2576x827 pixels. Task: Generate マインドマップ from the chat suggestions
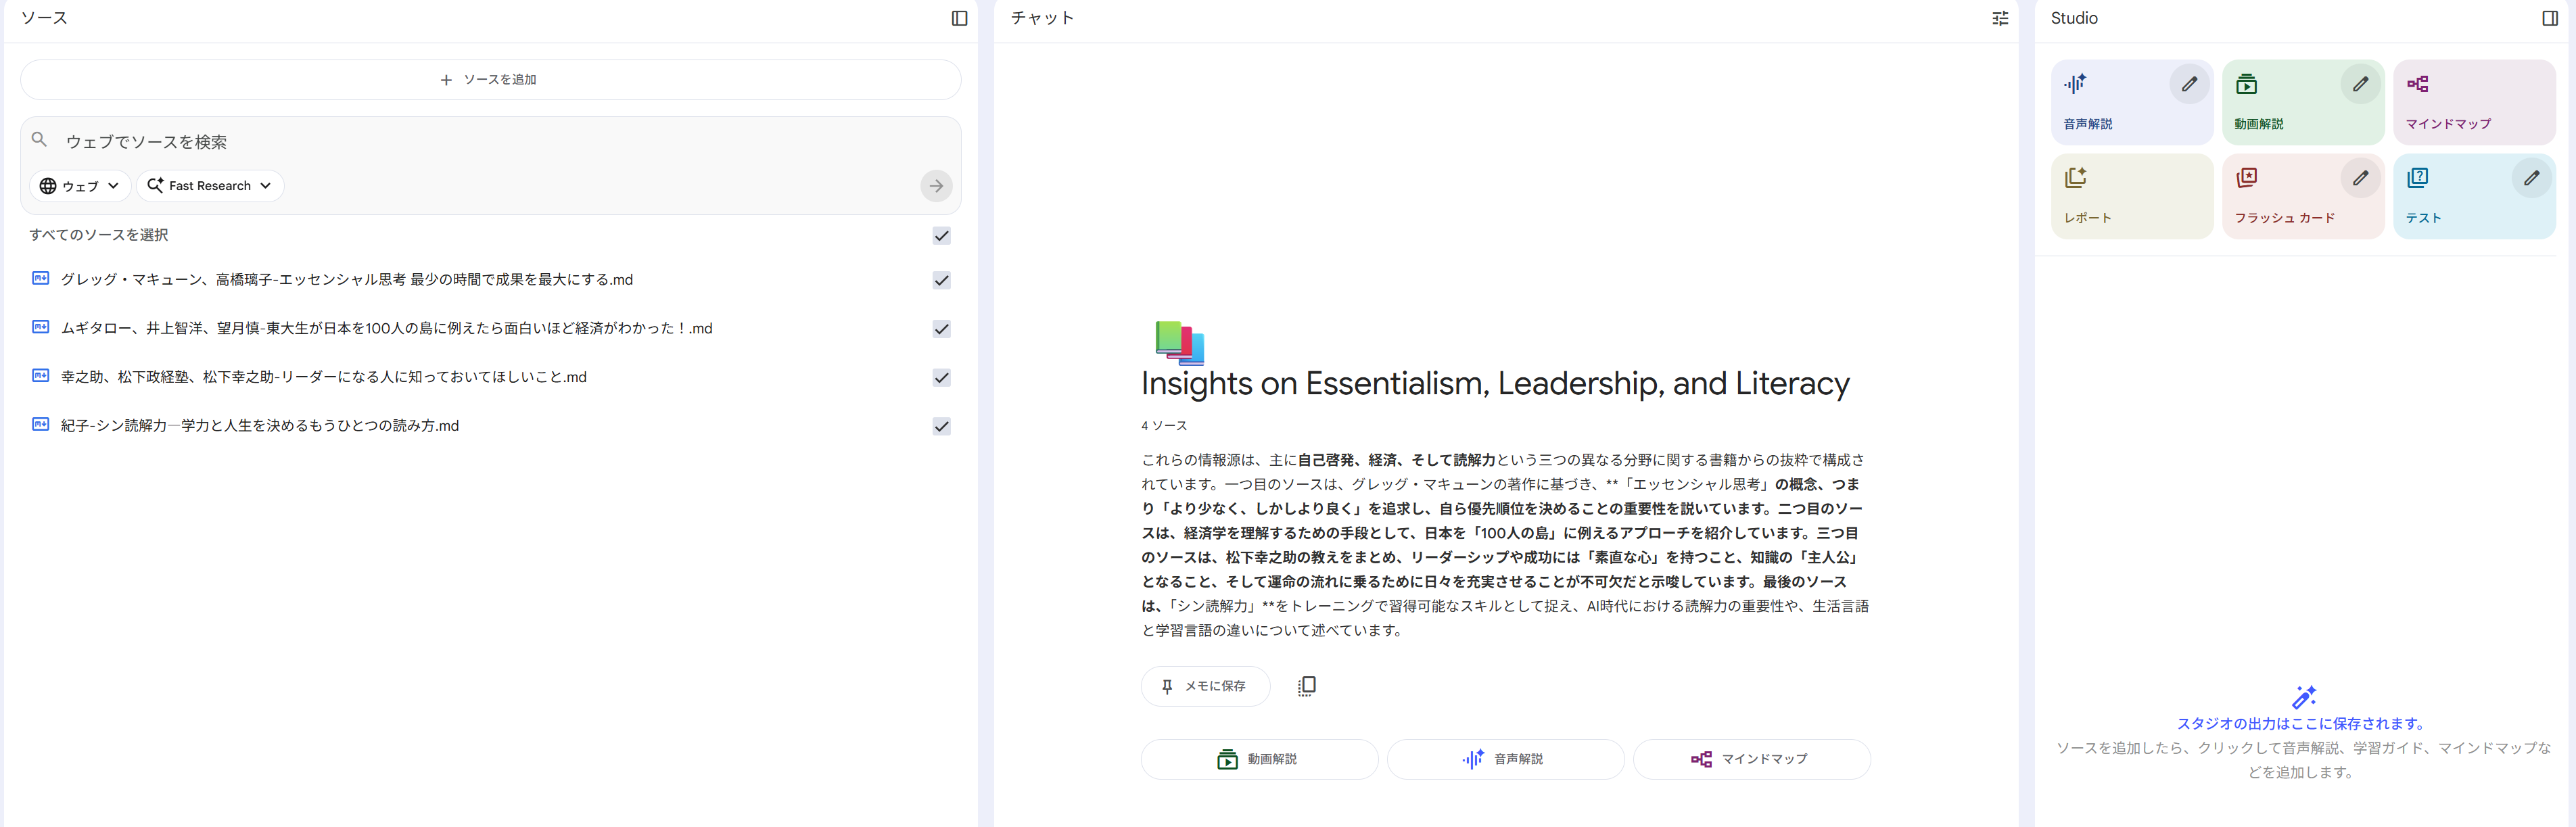(1750, 759)
